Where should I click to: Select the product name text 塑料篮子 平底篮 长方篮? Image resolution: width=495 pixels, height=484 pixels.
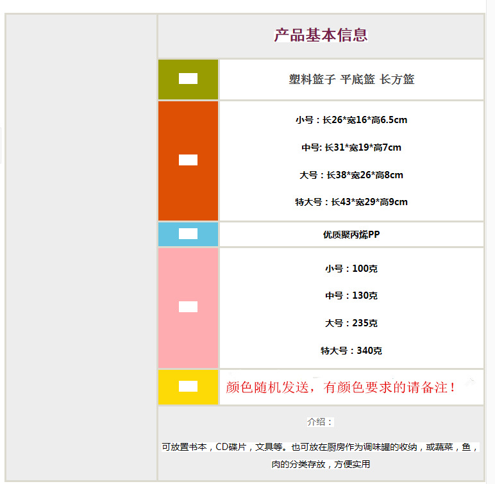pos(351,79)
